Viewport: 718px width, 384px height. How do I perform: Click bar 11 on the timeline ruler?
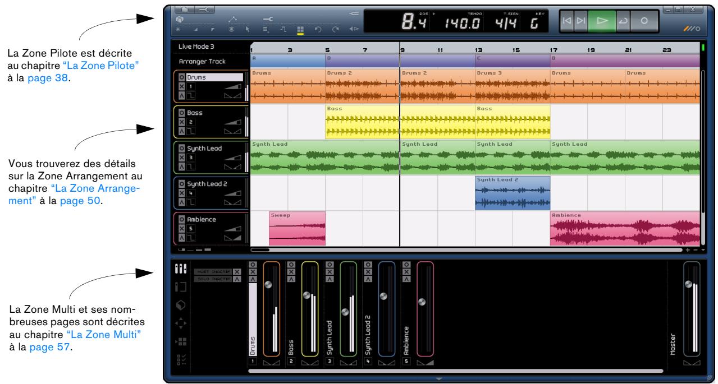pos(441,49)
